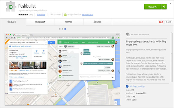Click the green share icon button
This screenshot has height=108, width=174.
(x=164, y=7)
